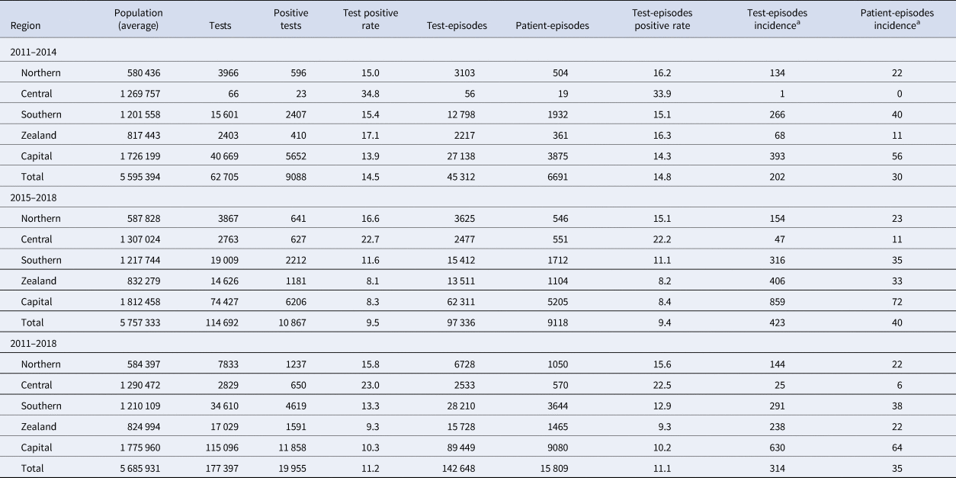Click the test-episodes incidence value 859
The width and height of the screenshot is (956, 478).
pyautogui.click(x=776, y=302)
